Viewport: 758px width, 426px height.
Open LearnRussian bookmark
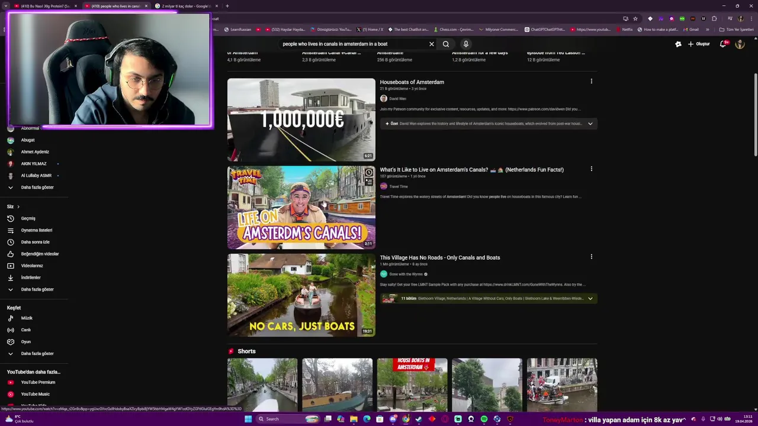pyautogui.click(x=237, y=30)
